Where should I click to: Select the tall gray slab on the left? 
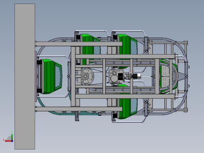click(x=25, y=76)
